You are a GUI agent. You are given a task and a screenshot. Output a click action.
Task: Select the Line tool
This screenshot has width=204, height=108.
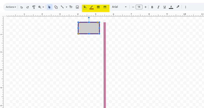coord(62,7)
